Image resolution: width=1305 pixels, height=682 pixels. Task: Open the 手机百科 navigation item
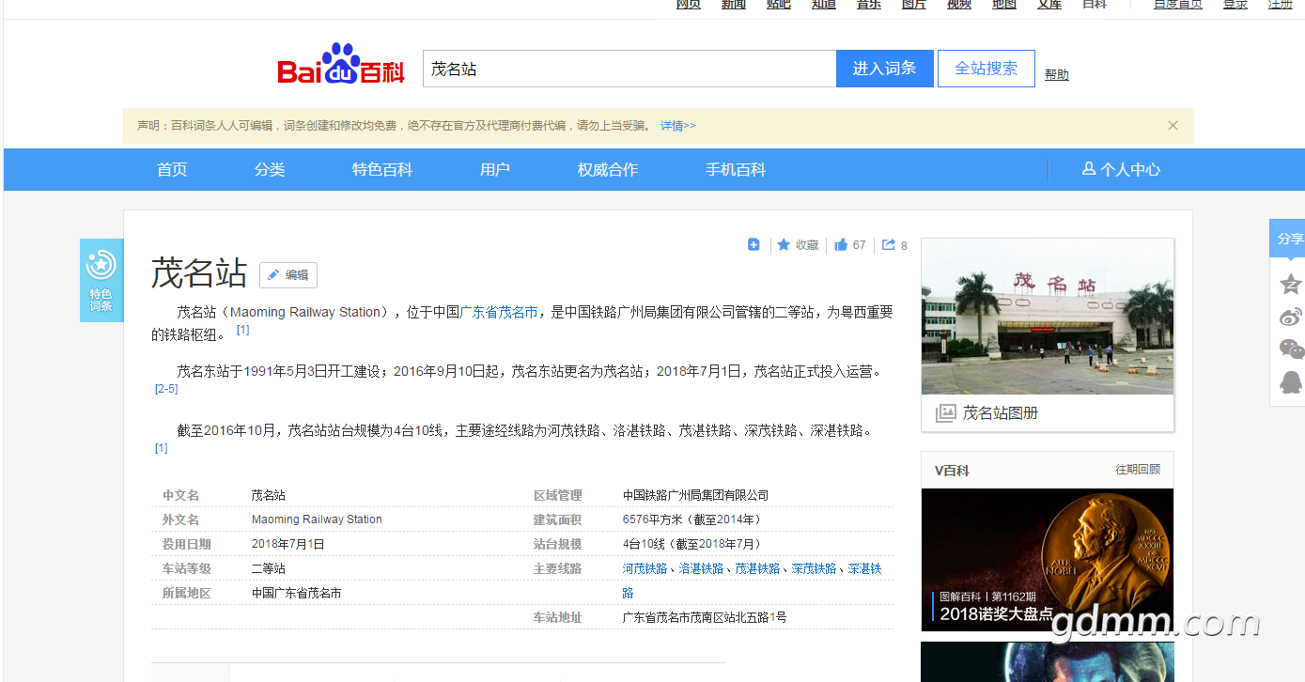[736, 170]
